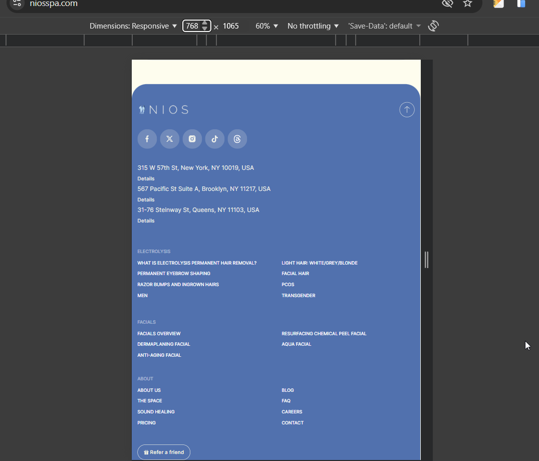Open the X (Twitter) social icon
Screen dimensions: 539x461
(x=170, y=139)
